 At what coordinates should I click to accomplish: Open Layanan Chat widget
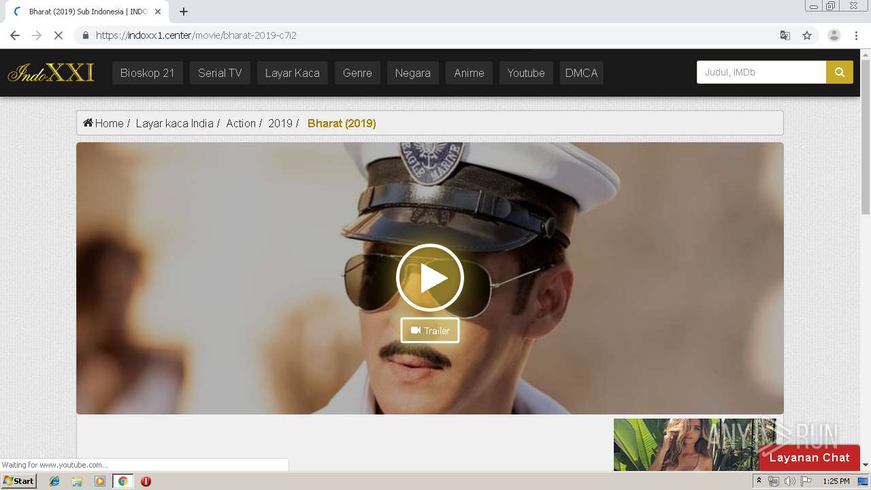pyautogui.click(x=809, y=457)
